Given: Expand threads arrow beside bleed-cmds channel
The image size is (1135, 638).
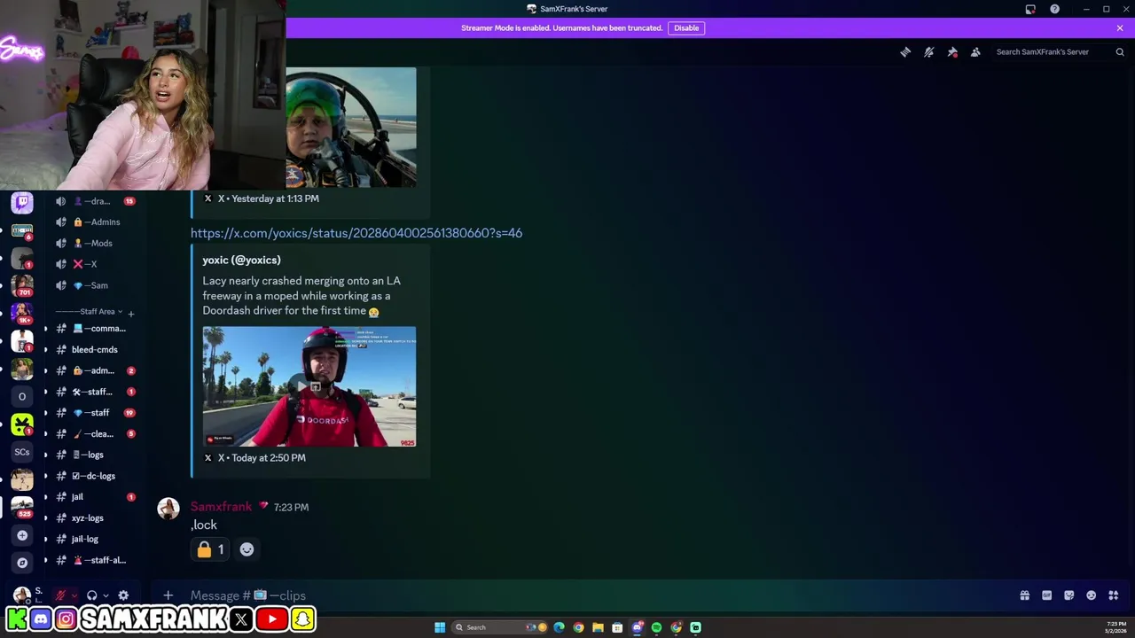Looking at the screenshot, I should pos(45,349).
